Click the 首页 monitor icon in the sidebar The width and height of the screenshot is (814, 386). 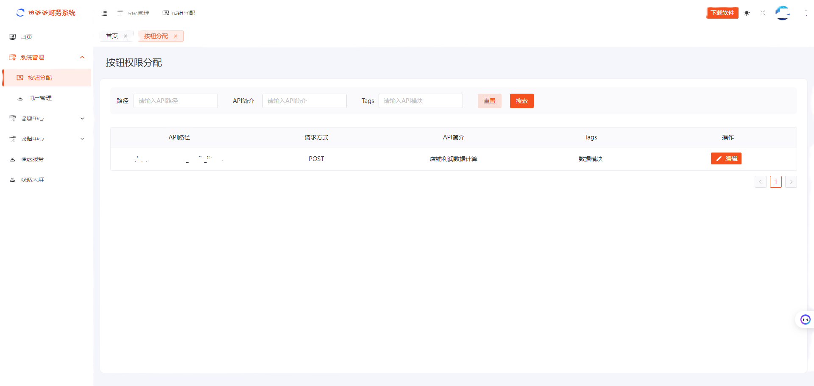click(x=13, y=37)
